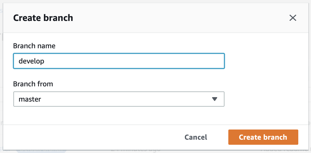Screen dimensions: 311x153
Task: Click the dialog header bar area
Action: [x=175, y=18]
